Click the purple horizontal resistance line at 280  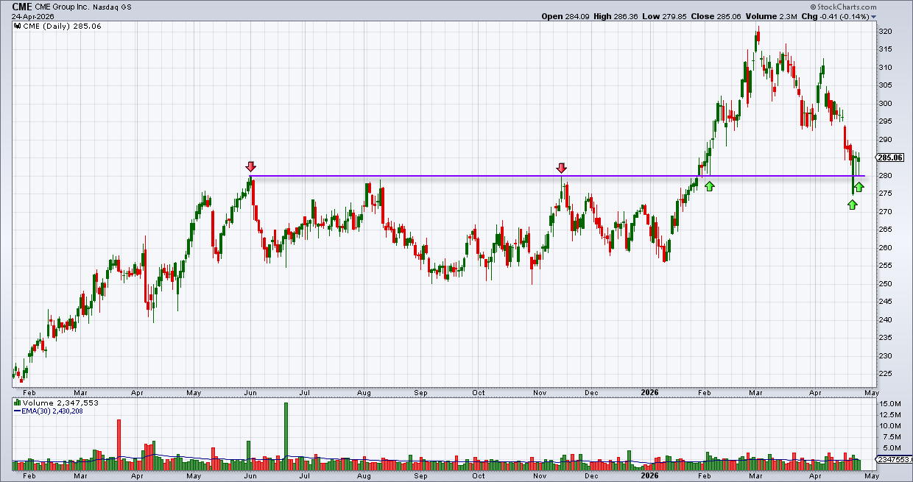point(561,176)
